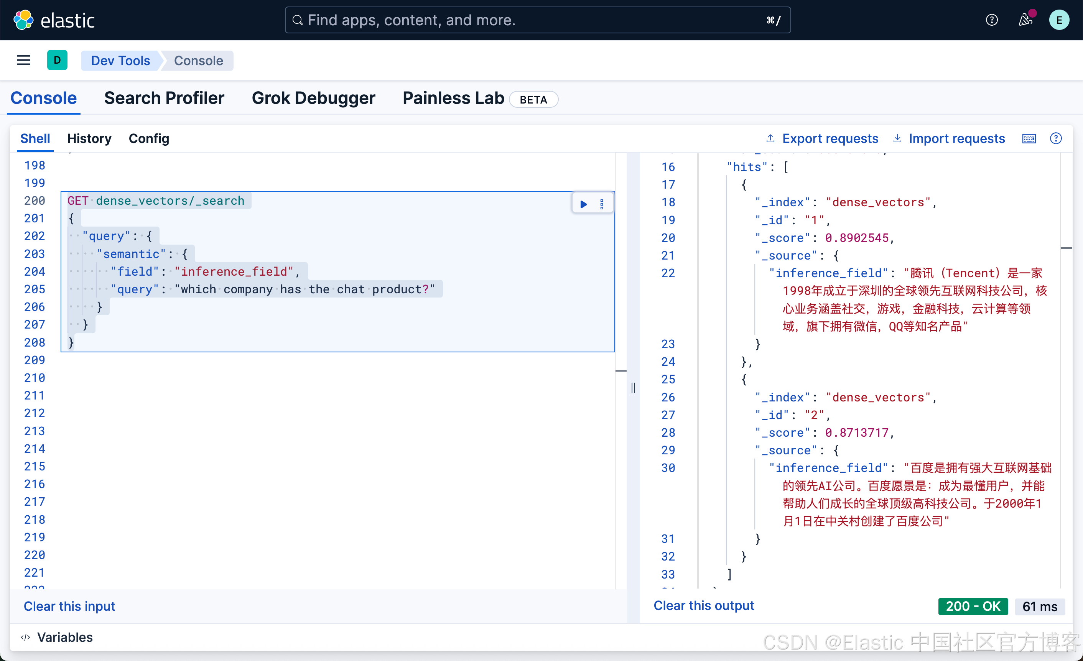Screen dimensions: 1083x661
Task: Click Clear this input
Action: tap(69, 606)
